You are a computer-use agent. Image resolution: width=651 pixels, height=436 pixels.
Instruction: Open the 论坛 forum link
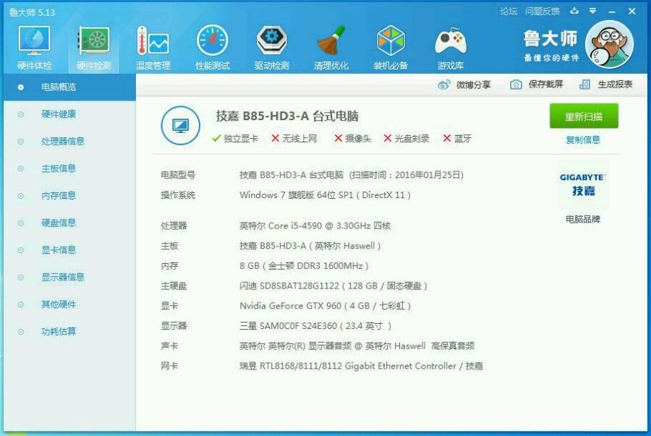coord(509,12)
